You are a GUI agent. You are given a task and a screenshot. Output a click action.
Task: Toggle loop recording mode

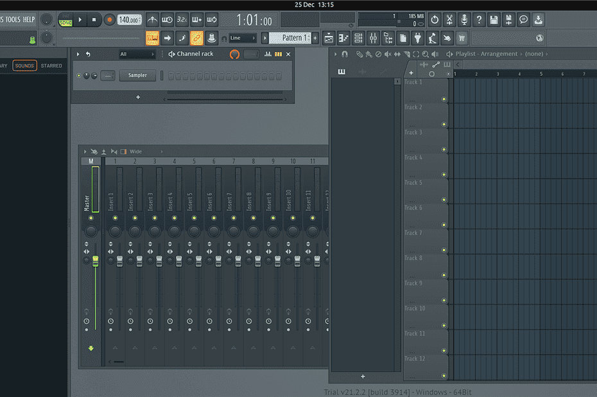click(x=212, y=19)
